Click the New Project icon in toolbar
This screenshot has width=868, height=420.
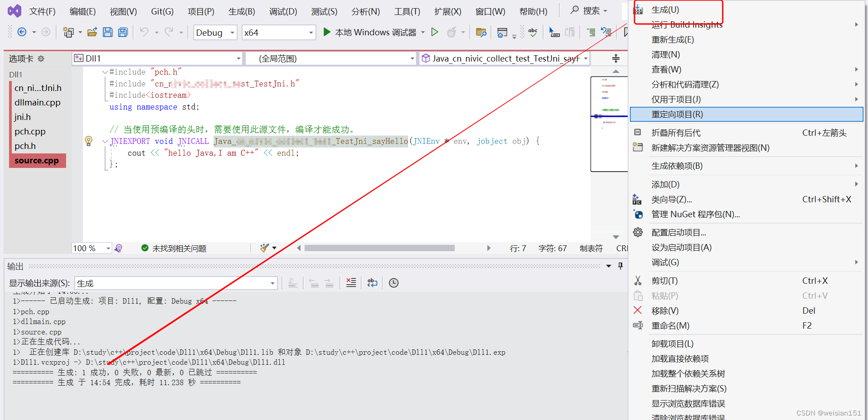click(68, 32)
